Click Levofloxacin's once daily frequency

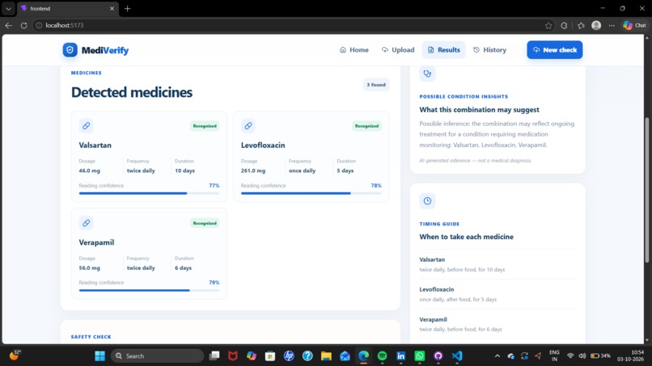point(303,170)
